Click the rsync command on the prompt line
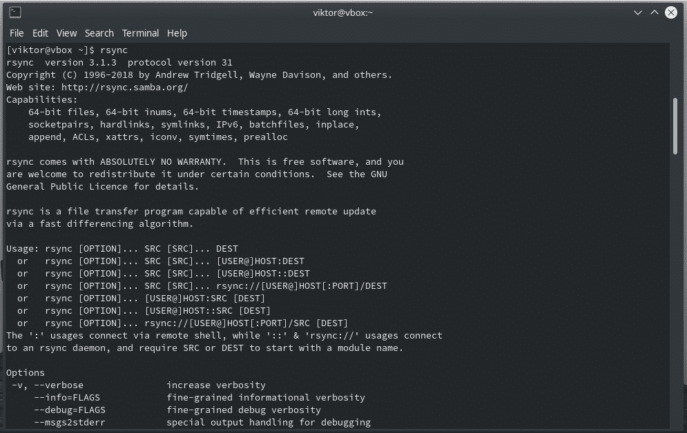The image size is (687, 433). 114,50
